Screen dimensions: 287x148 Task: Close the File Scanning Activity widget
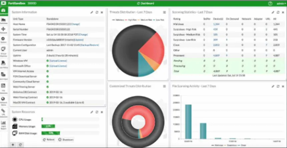point(283,86)
